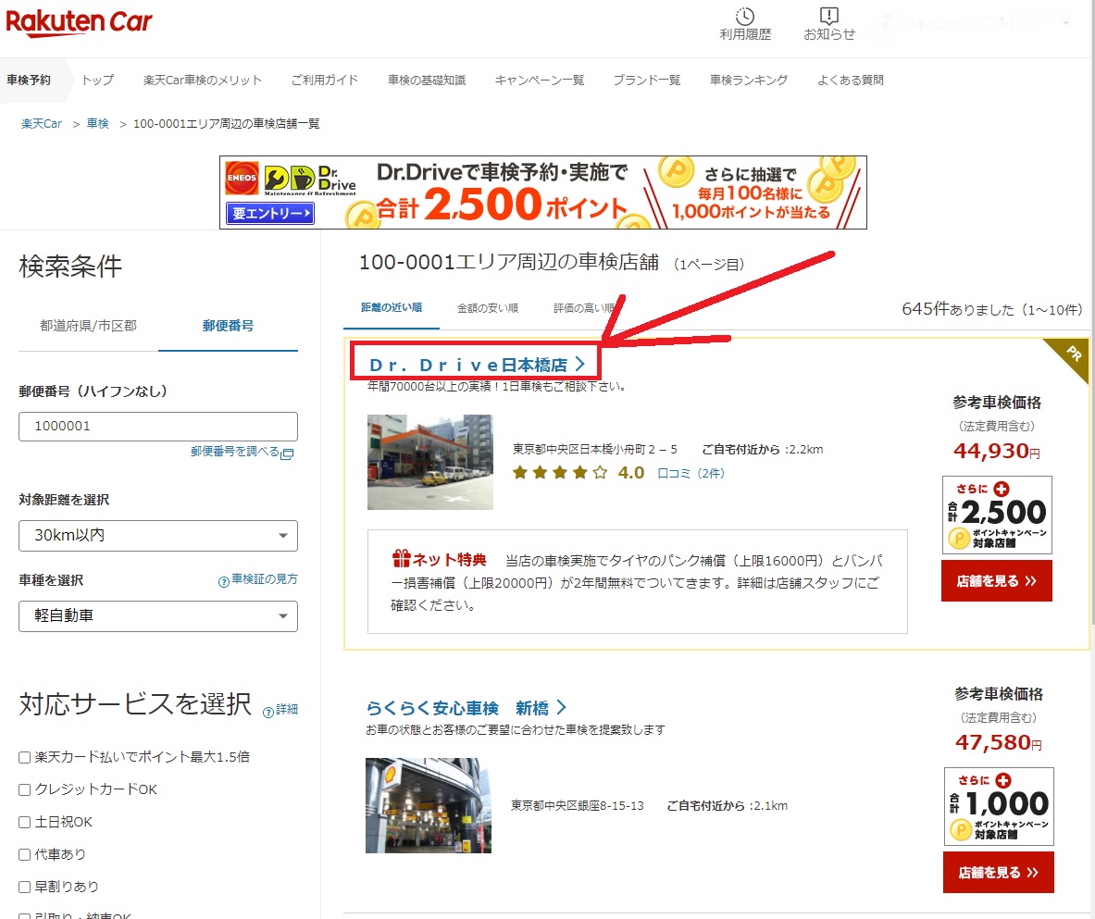This screenshot has height=919, width=1095.
Task: Open キャンペーン一覧 menu item
Action: click(x=539, y=80)
